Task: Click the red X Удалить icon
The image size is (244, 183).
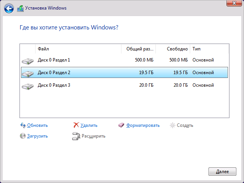Action: click(76, 125)
